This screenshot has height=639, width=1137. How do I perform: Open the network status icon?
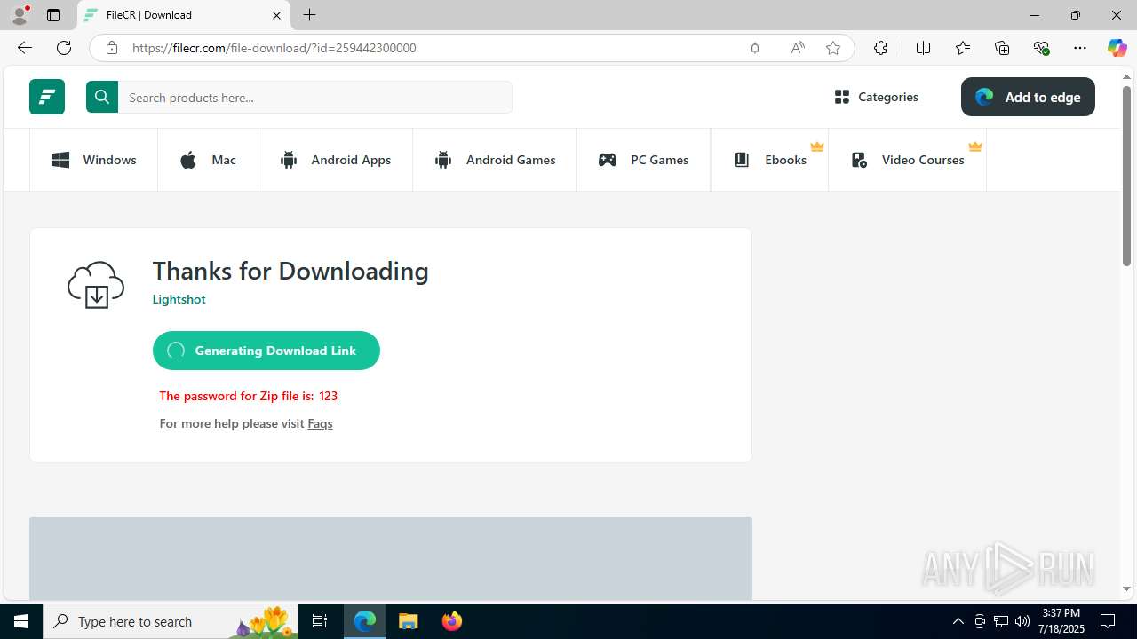pos(1001,621)
